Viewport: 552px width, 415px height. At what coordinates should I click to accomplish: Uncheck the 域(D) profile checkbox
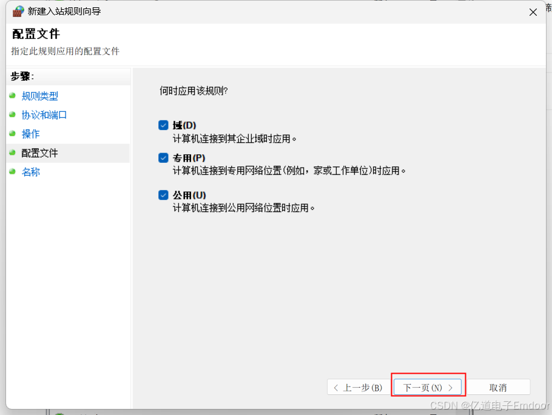click(163, 125)
